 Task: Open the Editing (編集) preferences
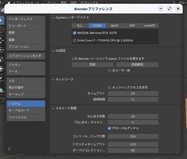tap(26, 40)
